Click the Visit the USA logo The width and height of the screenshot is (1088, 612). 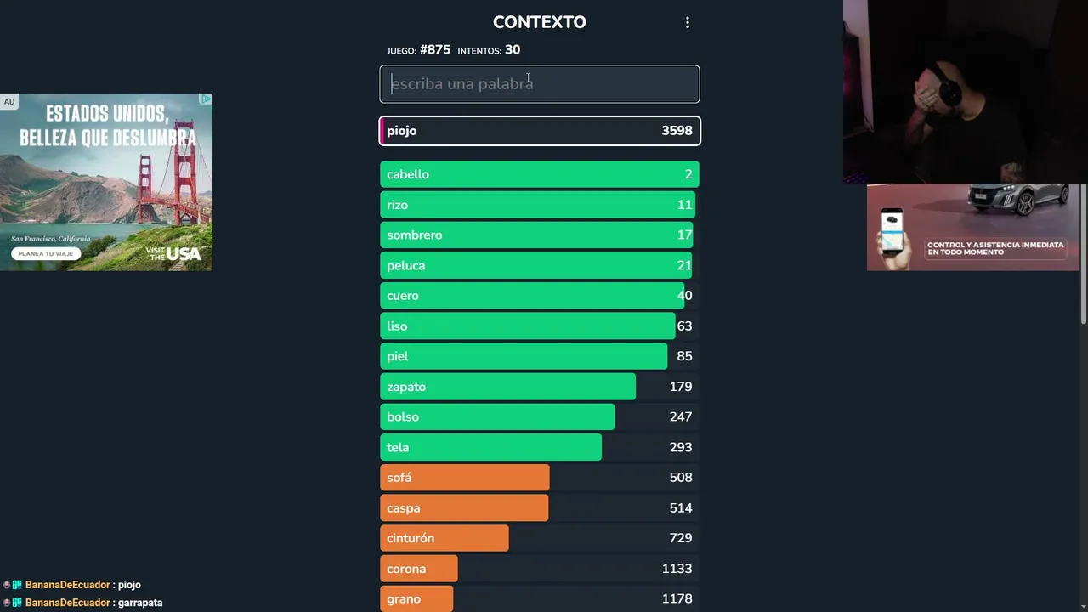pyautogui.click(x=173, y=253)
